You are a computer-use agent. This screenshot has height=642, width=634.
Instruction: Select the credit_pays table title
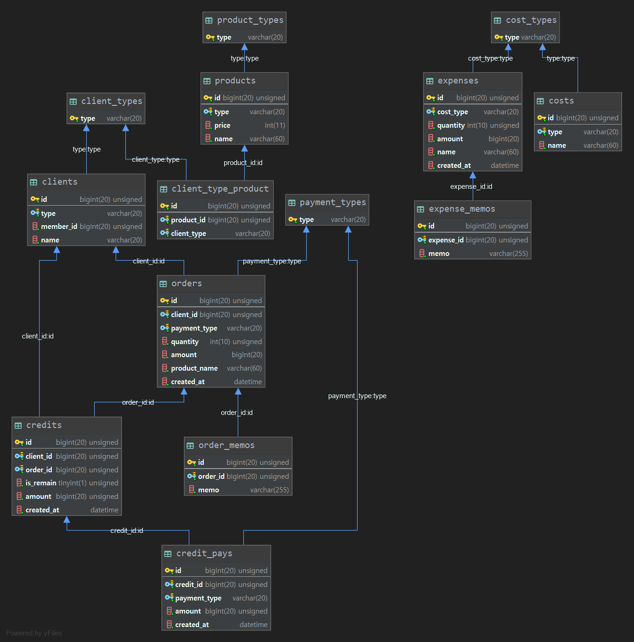[204, 553]
